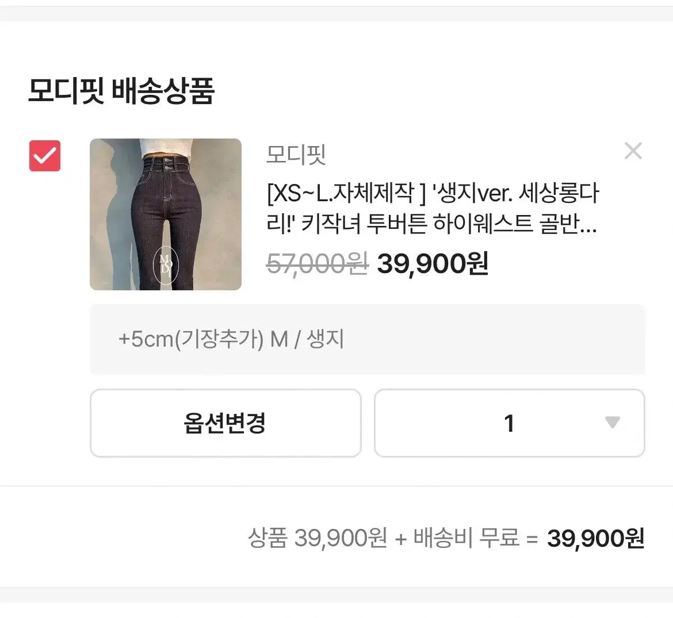Click the 모디핏 배송상품 section heading
This screenshot has width=673, height=618.
(121, 90)
